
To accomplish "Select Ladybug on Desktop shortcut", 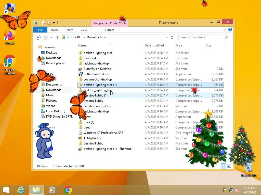I will pos(97,106).
